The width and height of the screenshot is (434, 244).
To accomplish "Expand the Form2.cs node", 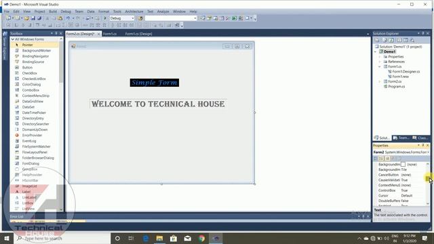I will (x=380, y=81).
